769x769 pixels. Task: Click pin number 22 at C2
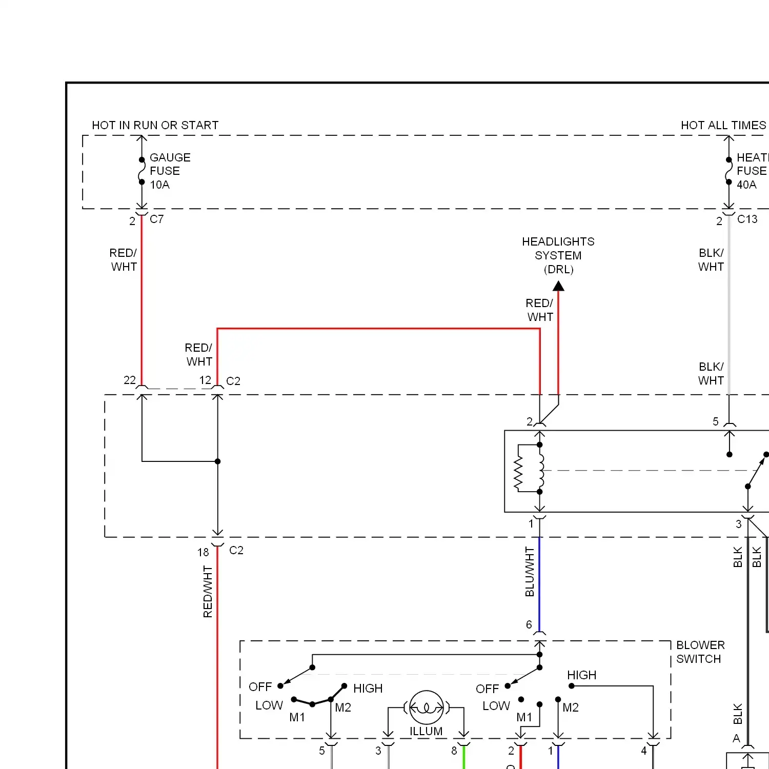tap(130, 380)
